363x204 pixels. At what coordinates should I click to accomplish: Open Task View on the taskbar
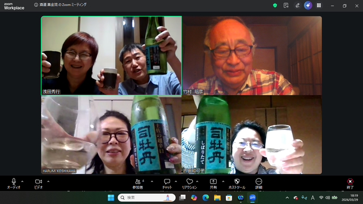(x=183, y=198)
